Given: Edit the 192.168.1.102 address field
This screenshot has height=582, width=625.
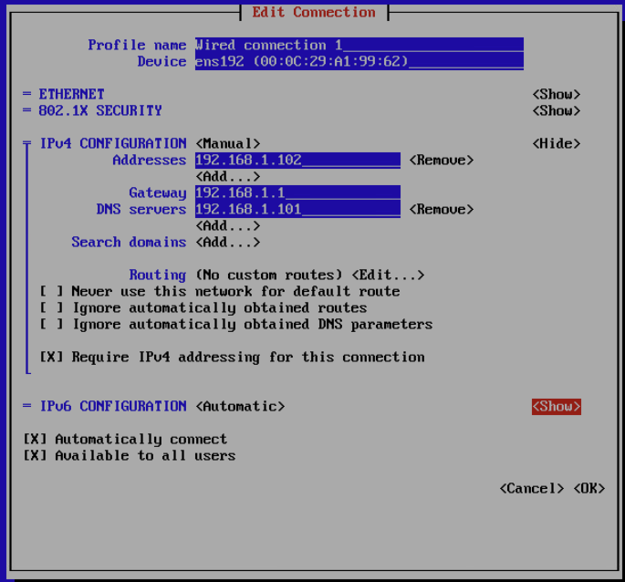Looking at the screenshot, I should point(297,161).
